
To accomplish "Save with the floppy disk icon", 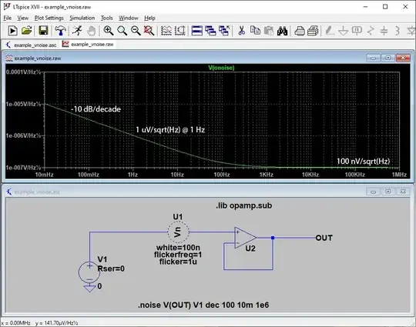I will click(43, 31).
